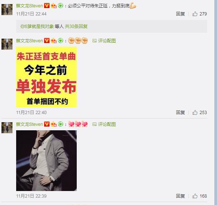The width and height of the screenshot is (217, 205).
Task: Click the crown membership badge in second comment
Action: click(x=54, y=40)
